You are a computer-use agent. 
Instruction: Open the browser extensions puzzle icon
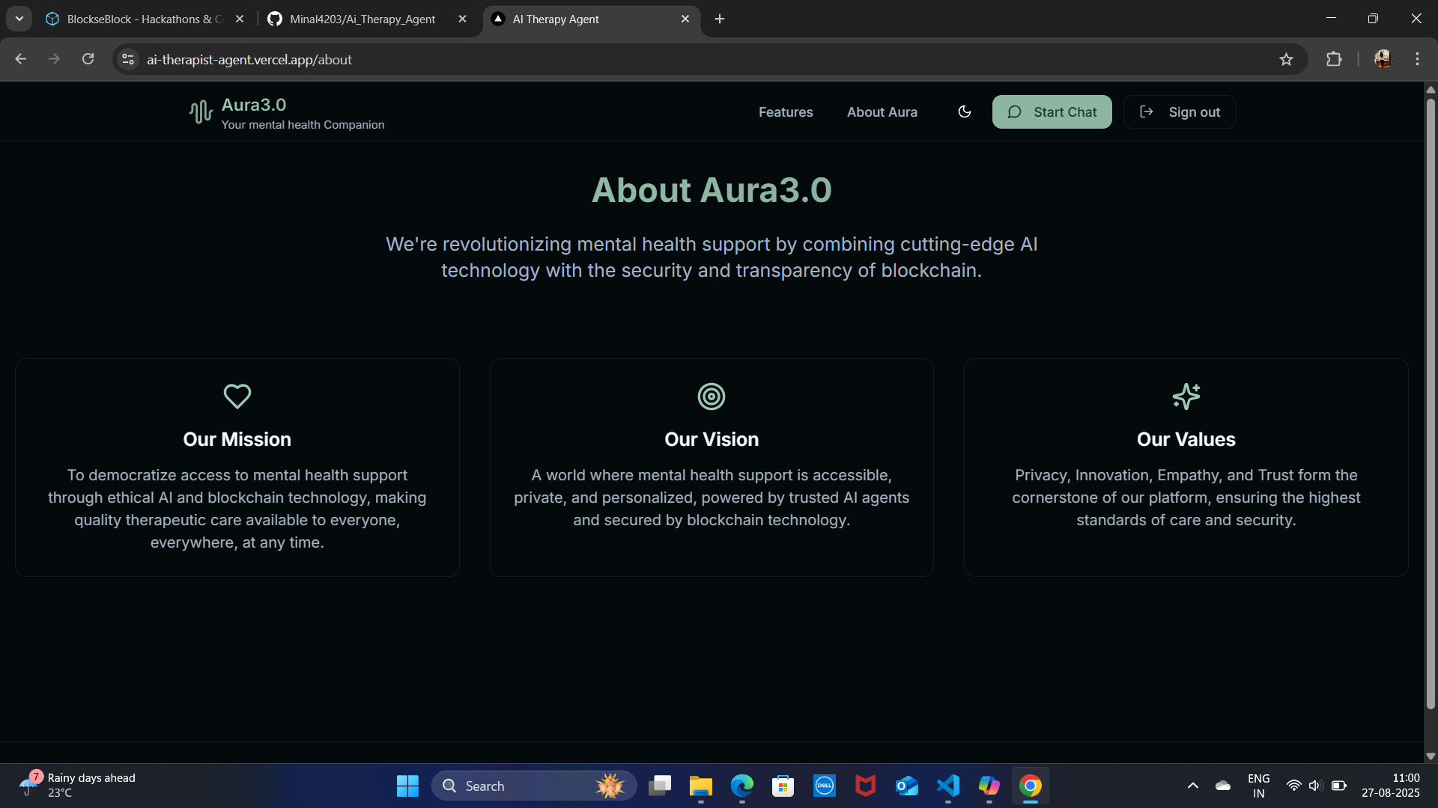pyautogui.click(x=1334, y=59)
